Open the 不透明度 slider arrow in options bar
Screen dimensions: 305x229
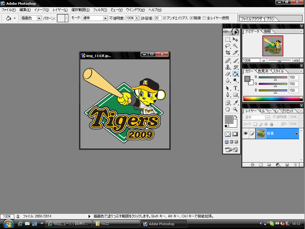pos(137,18)
